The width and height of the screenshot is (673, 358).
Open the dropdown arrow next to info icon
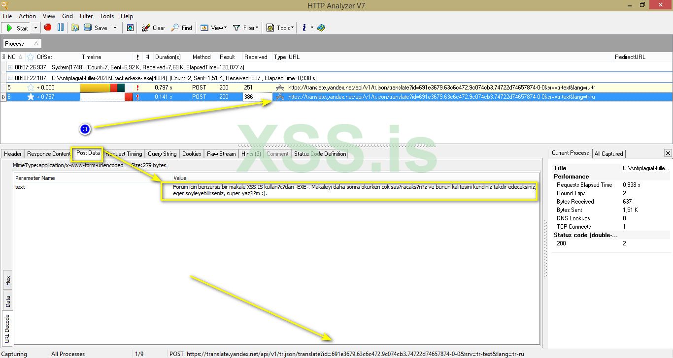[312, 28]
